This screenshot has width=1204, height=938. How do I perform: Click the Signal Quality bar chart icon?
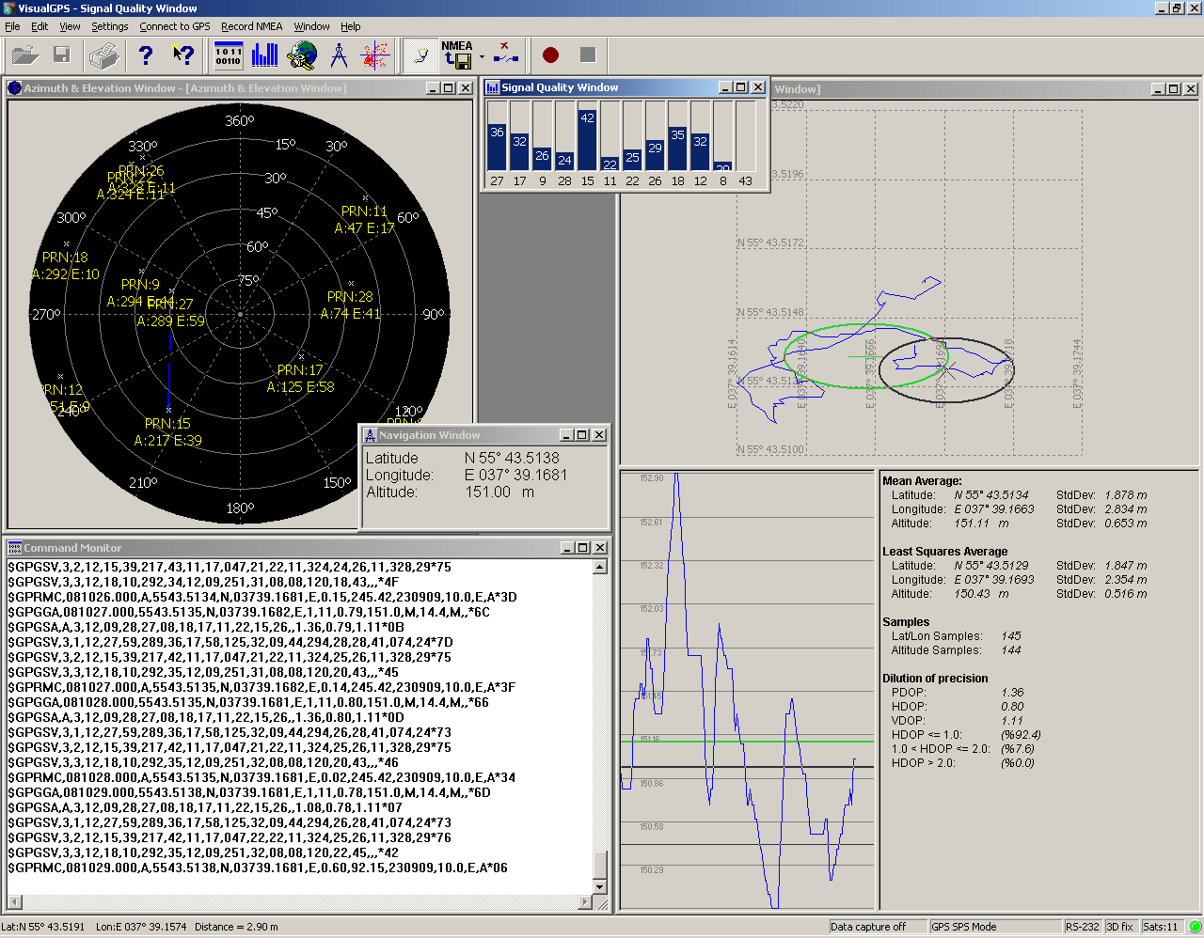point(265,55)
